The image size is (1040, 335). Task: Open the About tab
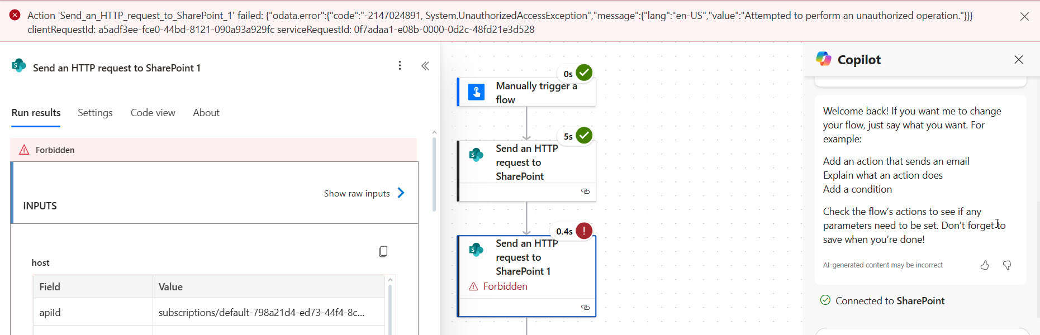[206, 113]
